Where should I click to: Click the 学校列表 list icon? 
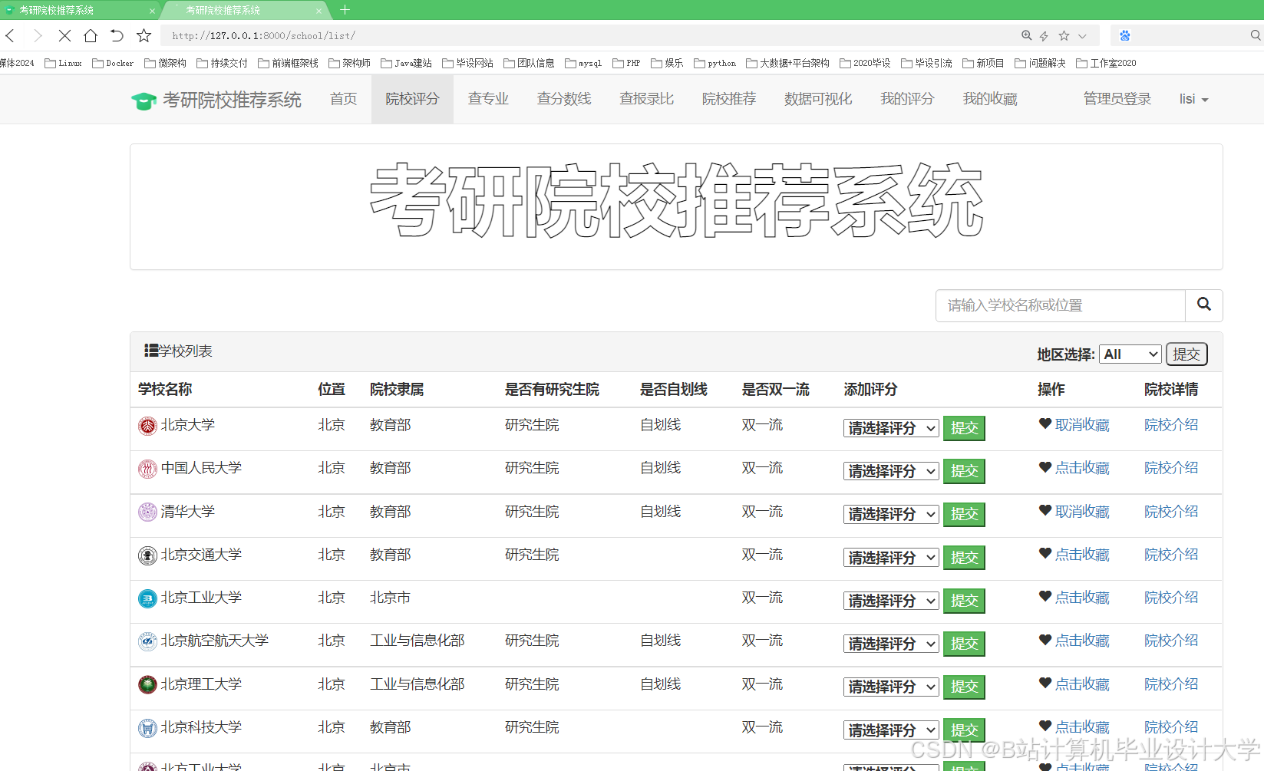pyautogui.click(x=150, y=350)
